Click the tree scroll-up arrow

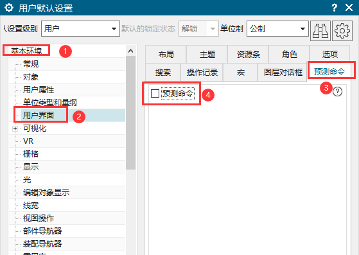(131, 51)
